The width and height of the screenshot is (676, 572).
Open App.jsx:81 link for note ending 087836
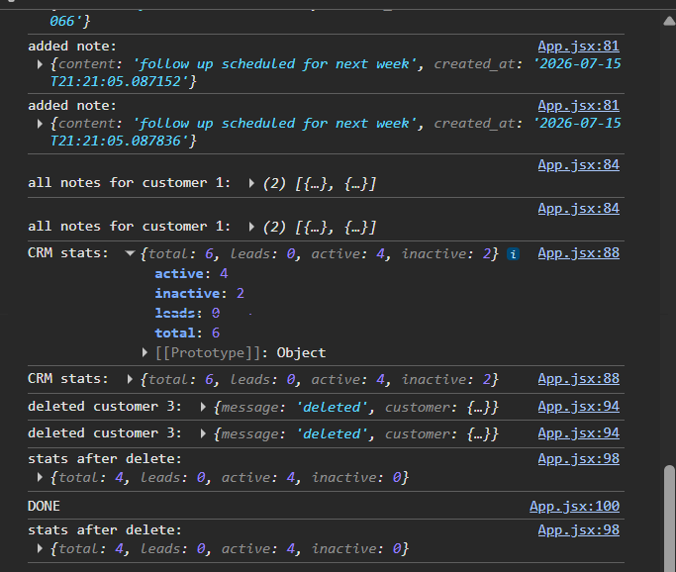click(x=579, y=106)
